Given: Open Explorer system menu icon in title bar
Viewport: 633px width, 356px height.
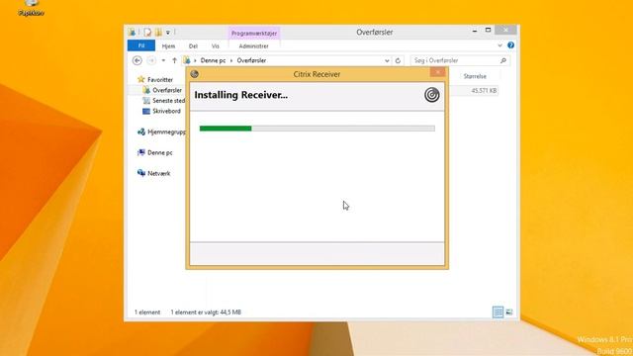Looking at the screenshot, I should pos(132,32).
